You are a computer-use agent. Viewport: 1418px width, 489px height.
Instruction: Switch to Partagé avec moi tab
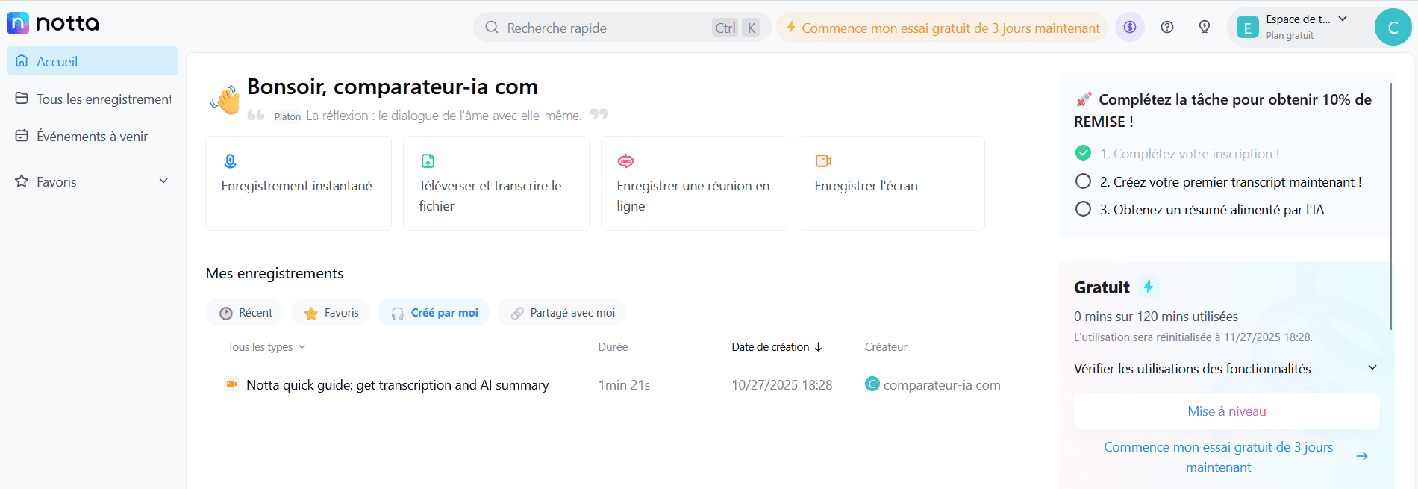(x=562, y=313)
